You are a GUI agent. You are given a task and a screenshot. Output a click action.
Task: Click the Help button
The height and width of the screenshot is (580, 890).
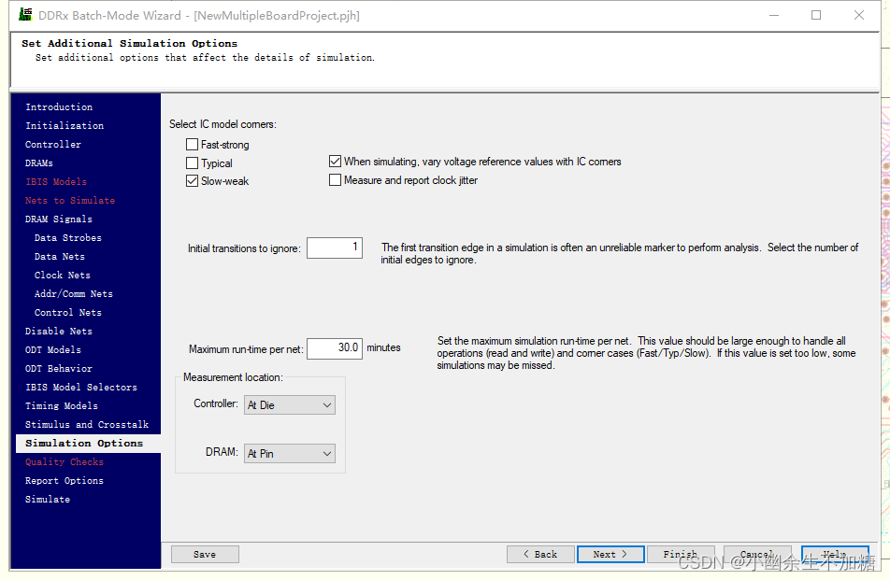[x=835, y=555]
